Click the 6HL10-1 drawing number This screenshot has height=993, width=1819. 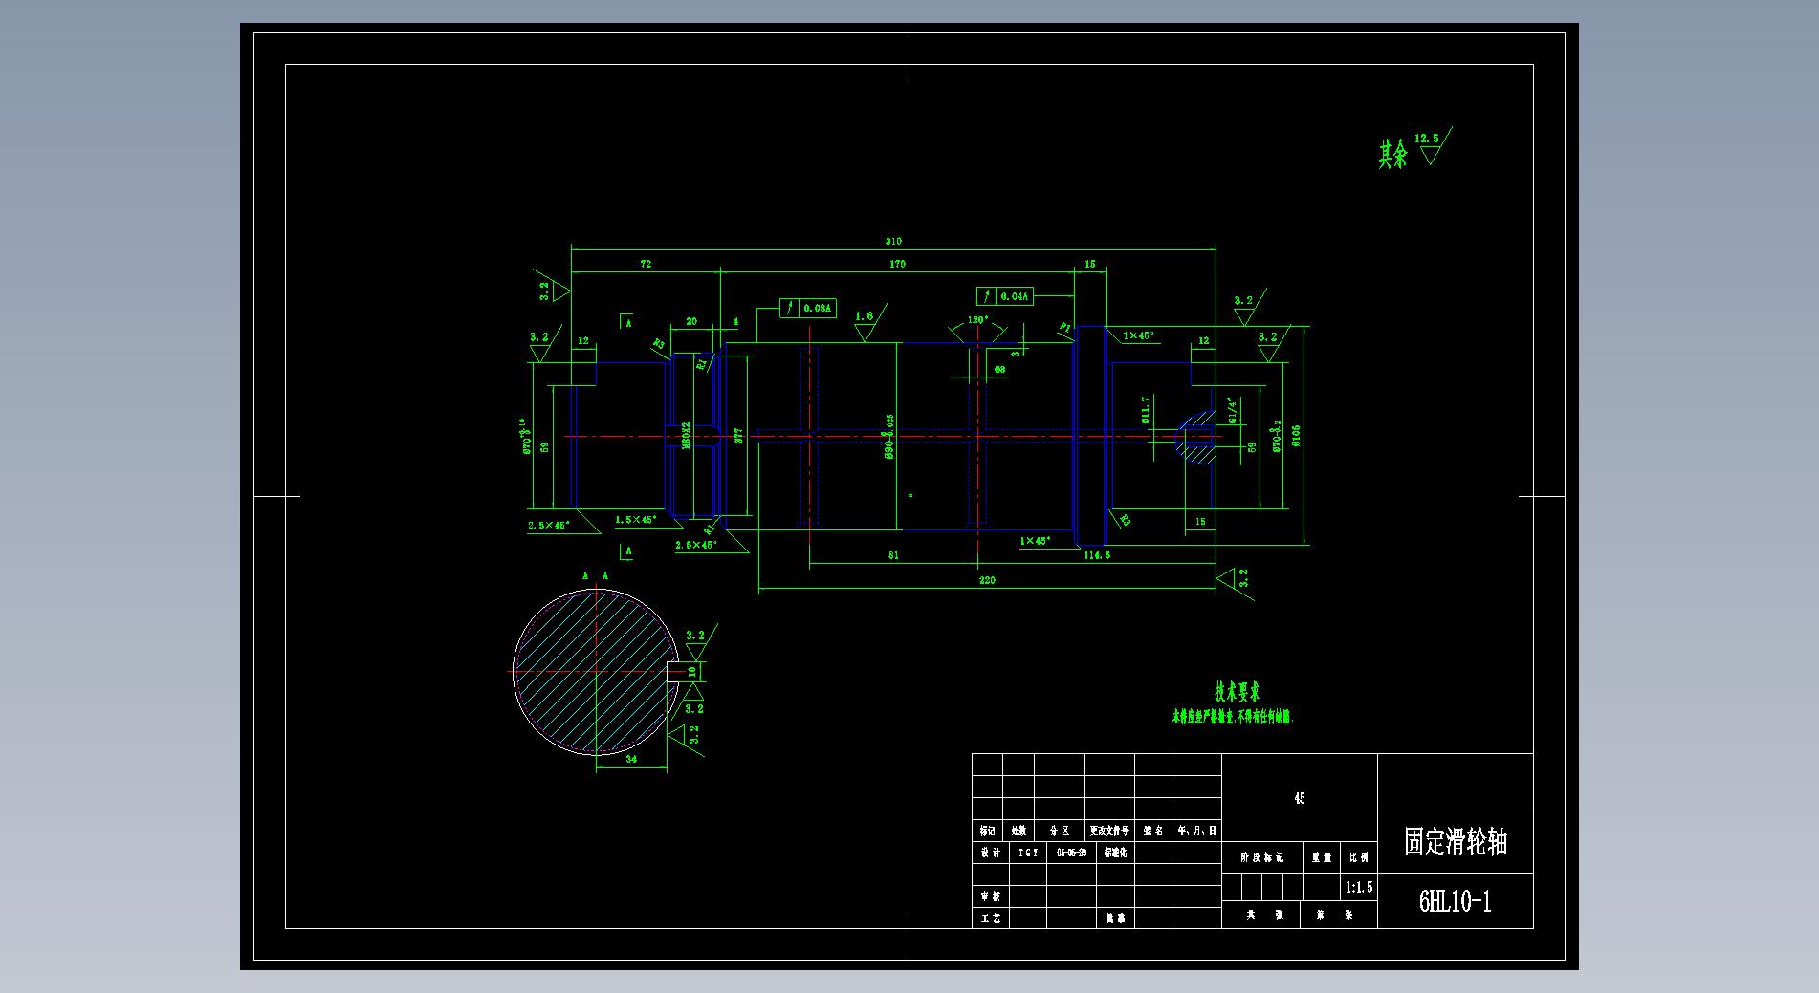click(x=1455, y=901)
